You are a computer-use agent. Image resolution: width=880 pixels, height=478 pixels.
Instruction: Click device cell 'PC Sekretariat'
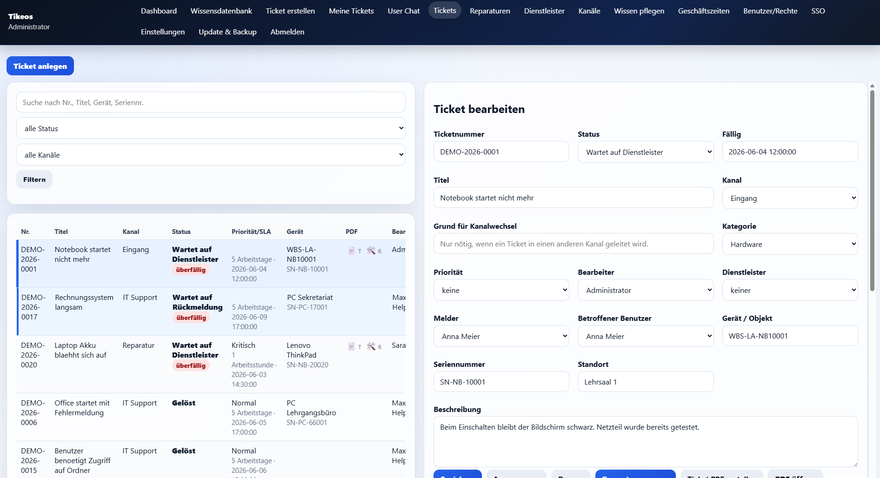pyautogui.click(x=310, y=298)
